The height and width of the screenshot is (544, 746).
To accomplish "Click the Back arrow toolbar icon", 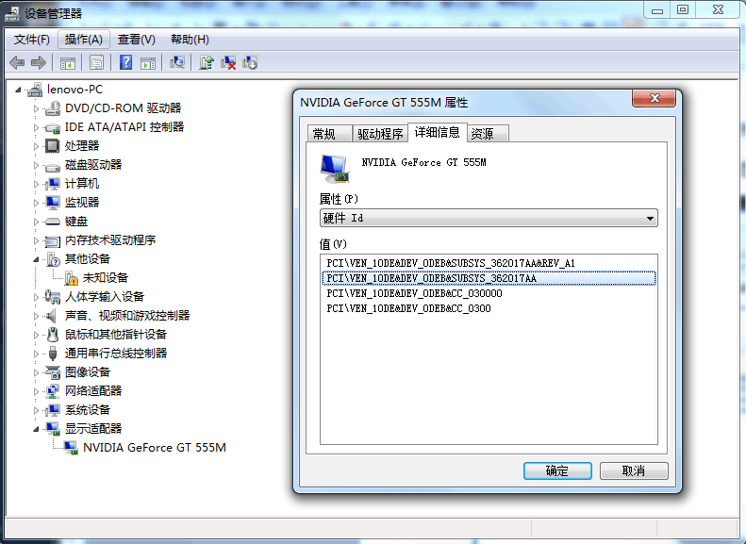I will point(17,62).
